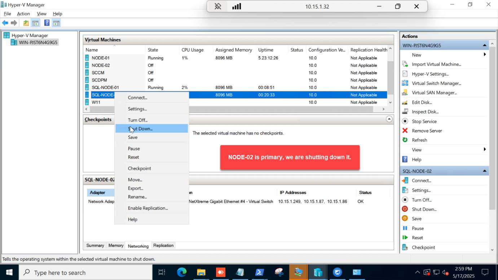This screenshot has width=498, height=280.
Task: Open File Explorer from the taskbar
Action: coord(201,272)
